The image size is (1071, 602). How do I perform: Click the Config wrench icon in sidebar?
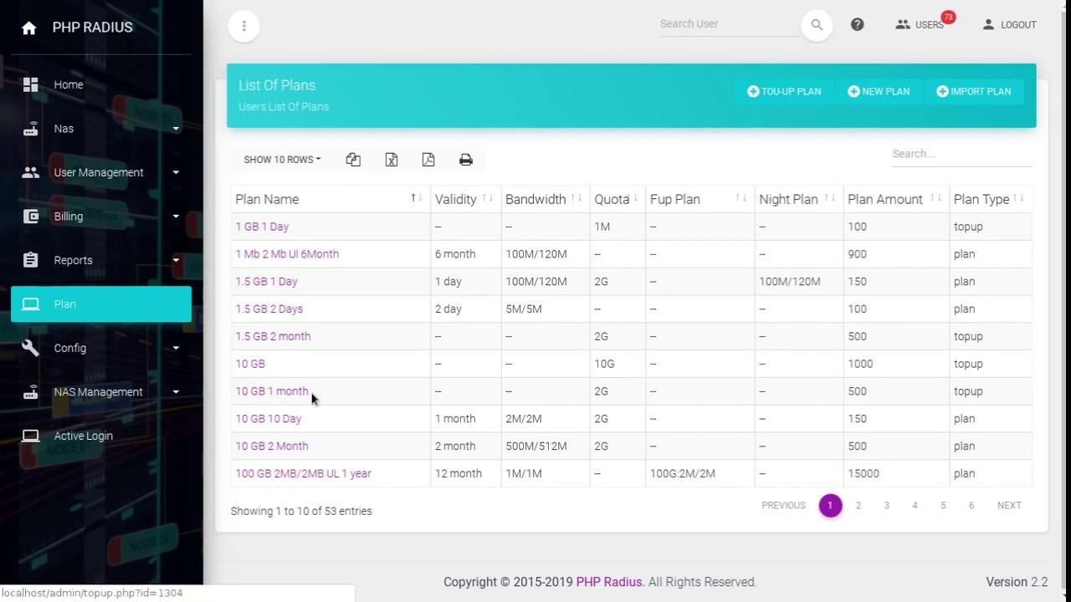(x=31, y=348)
